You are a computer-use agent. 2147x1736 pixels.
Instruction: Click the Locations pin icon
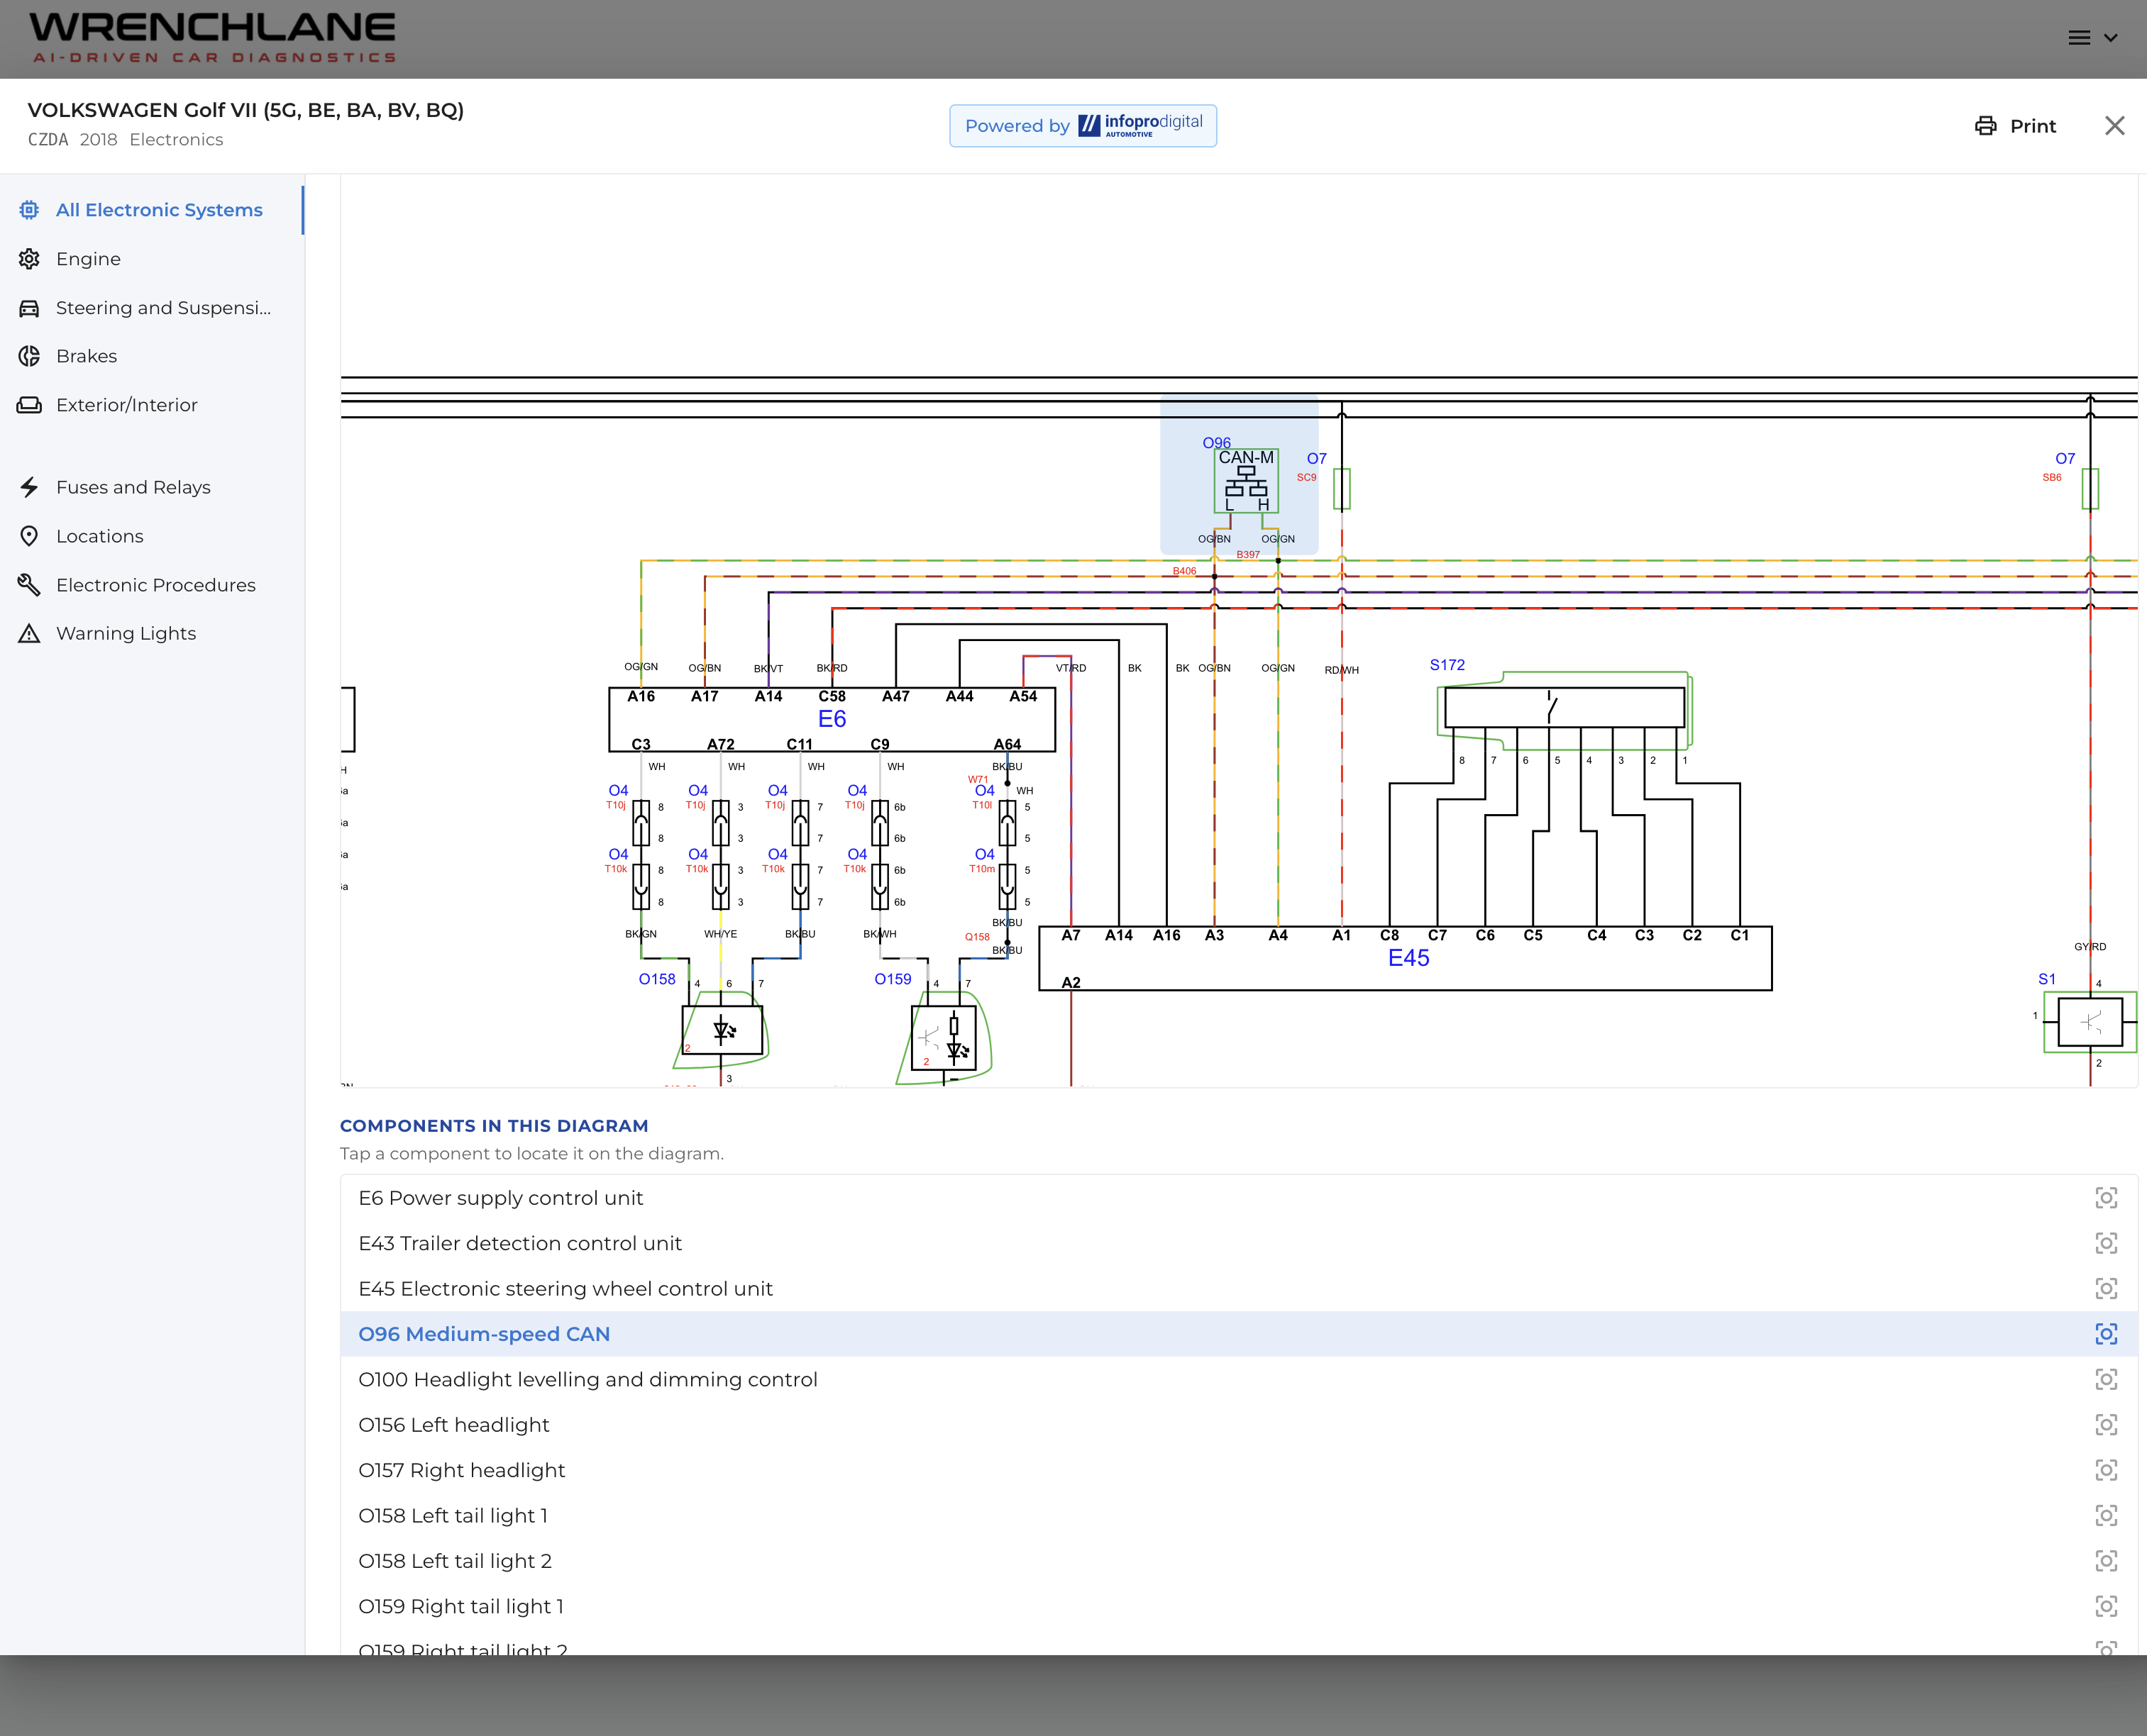click(x=29, y=536)
